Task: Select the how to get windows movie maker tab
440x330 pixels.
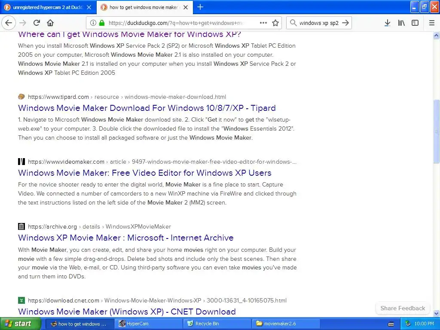Action: pyautogui.click(x=144, y=7)
